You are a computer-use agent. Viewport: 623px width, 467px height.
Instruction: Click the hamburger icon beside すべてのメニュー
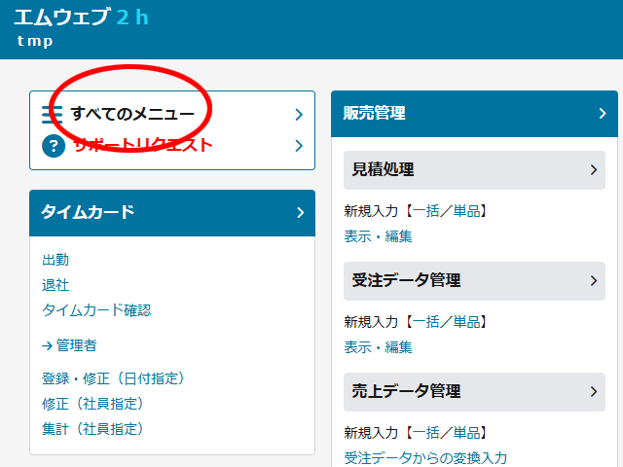point(52,115)
